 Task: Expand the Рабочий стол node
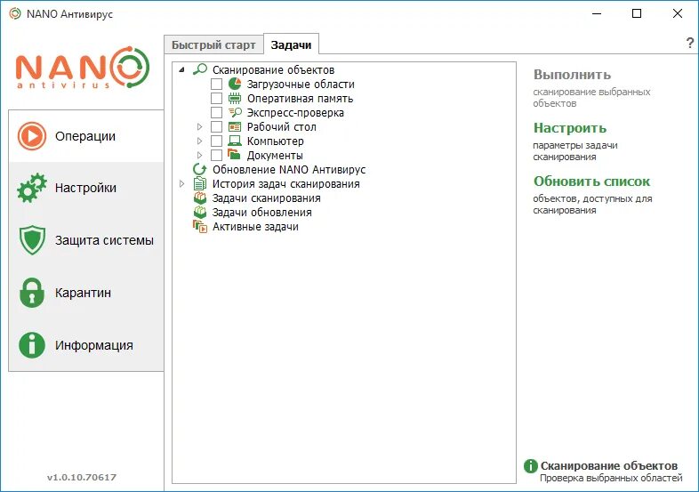pyautogui.click(x=200, y=126)
